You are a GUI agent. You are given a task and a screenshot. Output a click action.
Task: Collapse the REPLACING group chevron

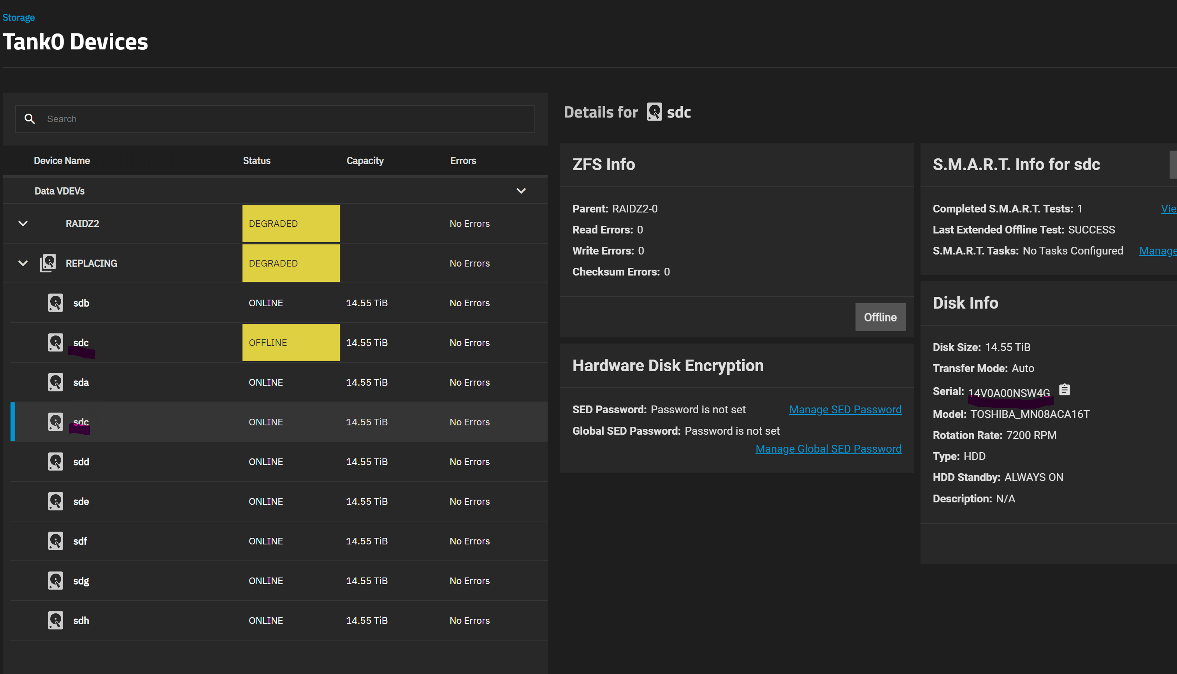pos(23,263)
